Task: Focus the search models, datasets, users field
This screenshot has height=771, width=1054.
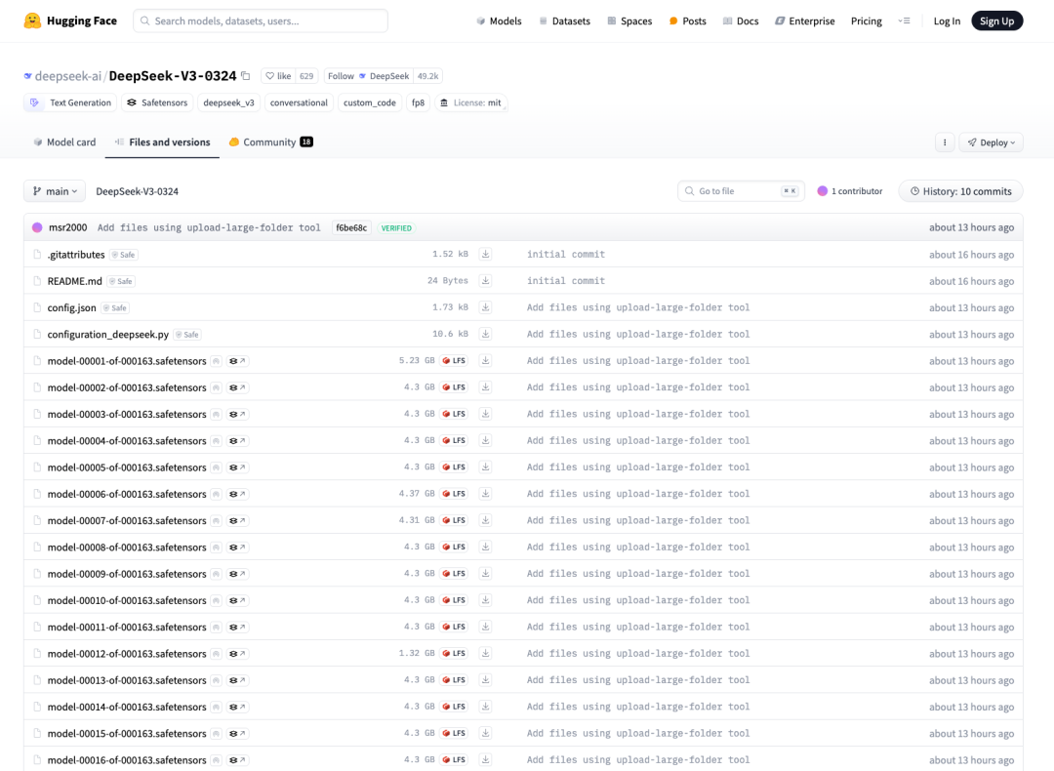Action: (261, 20)
